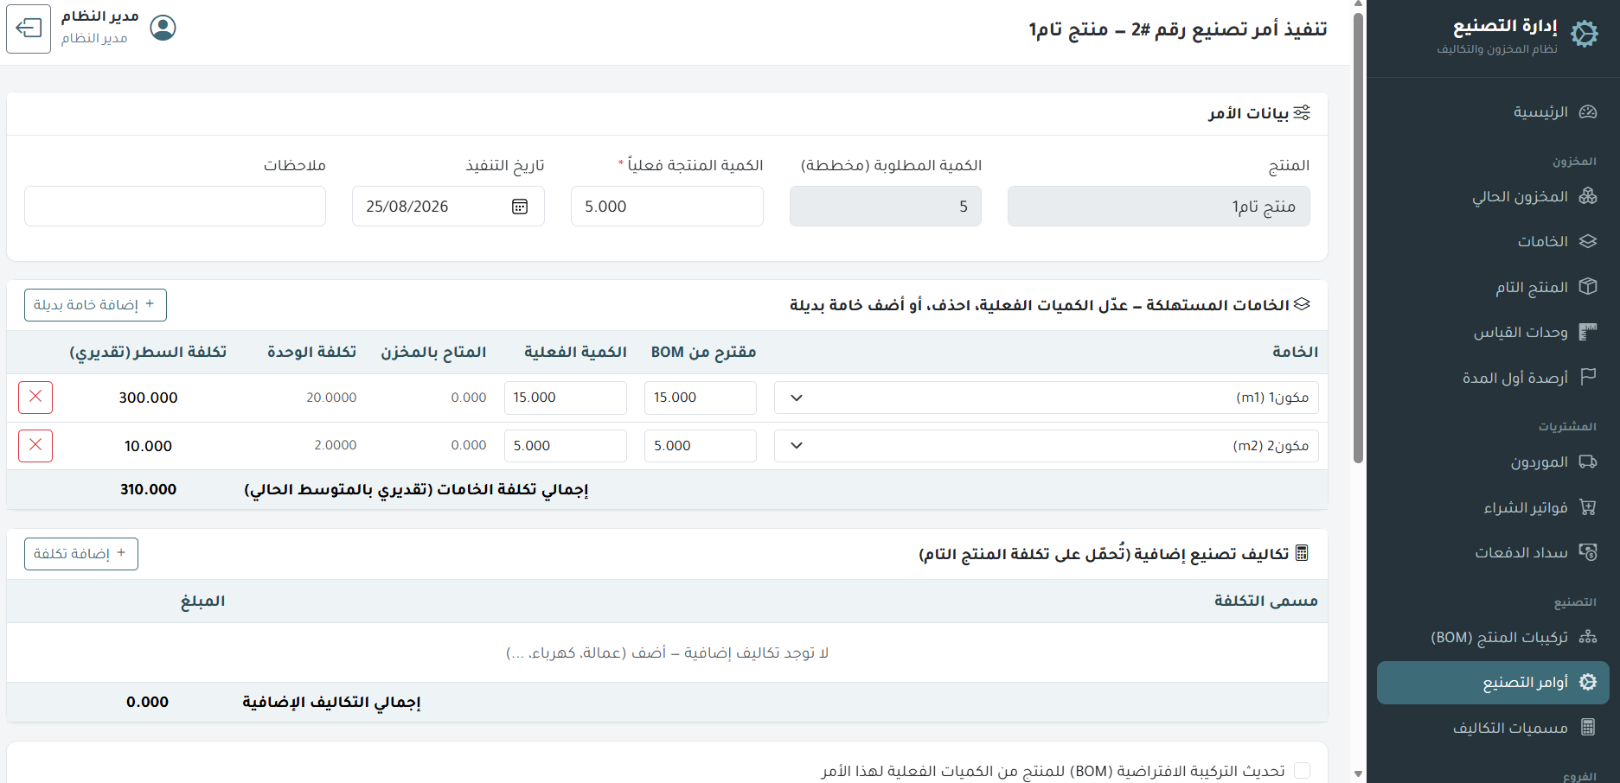Click the planned quantity field showing 5

click(x=886, y=207)
